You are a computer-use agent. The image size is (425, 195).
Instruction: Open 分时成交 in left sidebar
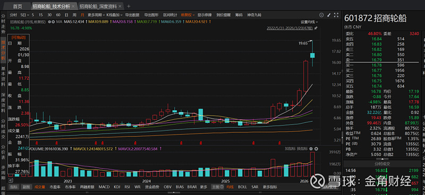pos(3,129)
